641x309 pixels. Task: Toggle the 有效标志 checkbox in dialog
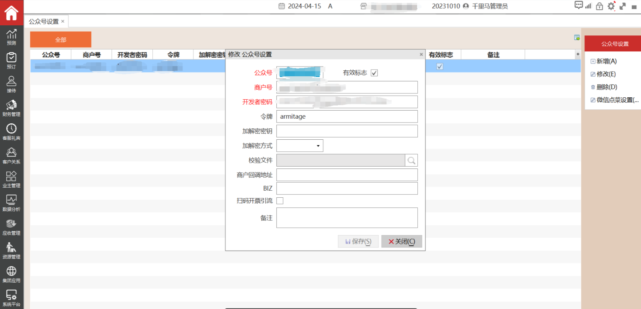[374, 73]
